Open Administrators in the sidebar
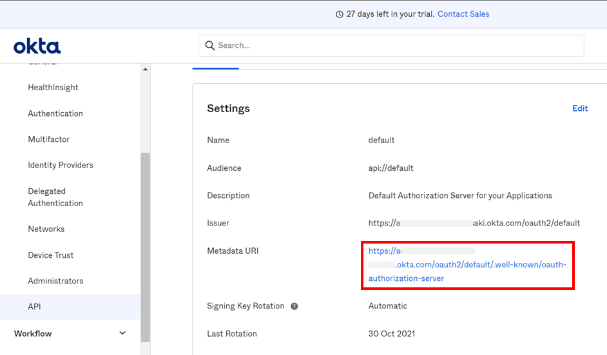607x355 pixels. (55, 281)
